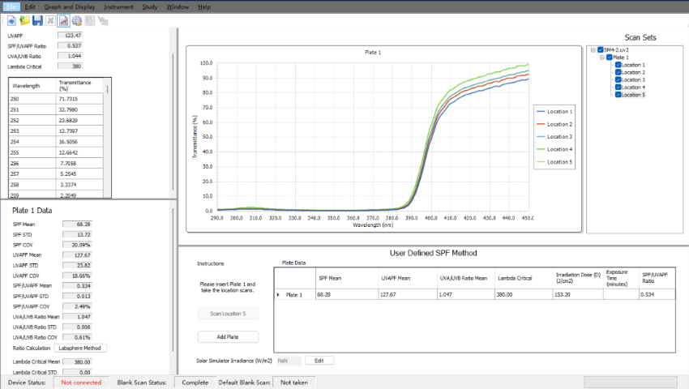Image resolution: width=689 pixels, height=389 pixels.
Task: Click the UVAPF value 123.47 field
Action: 70,36
